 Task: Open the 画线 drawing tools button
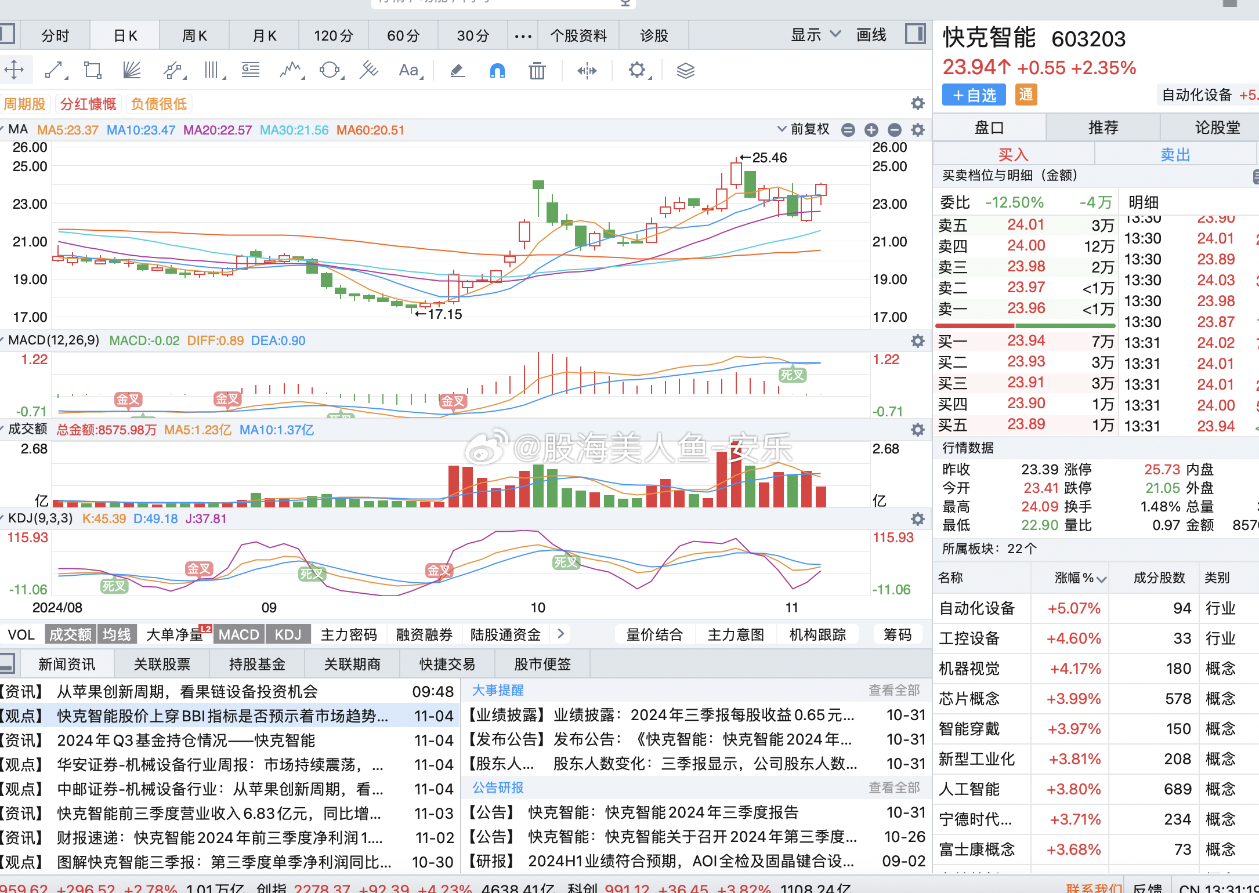pyautogui.click(x=871, y=35)
